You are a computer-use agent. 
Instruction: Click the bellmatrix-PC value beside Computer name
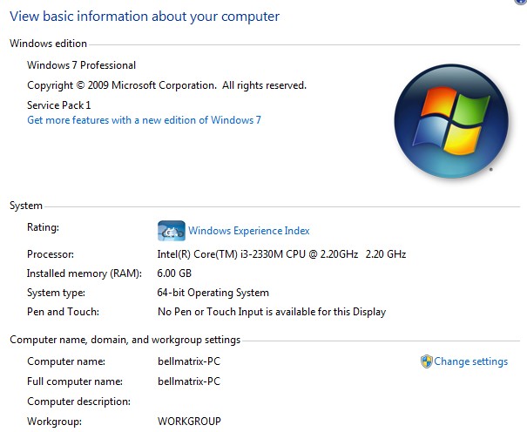189,361
